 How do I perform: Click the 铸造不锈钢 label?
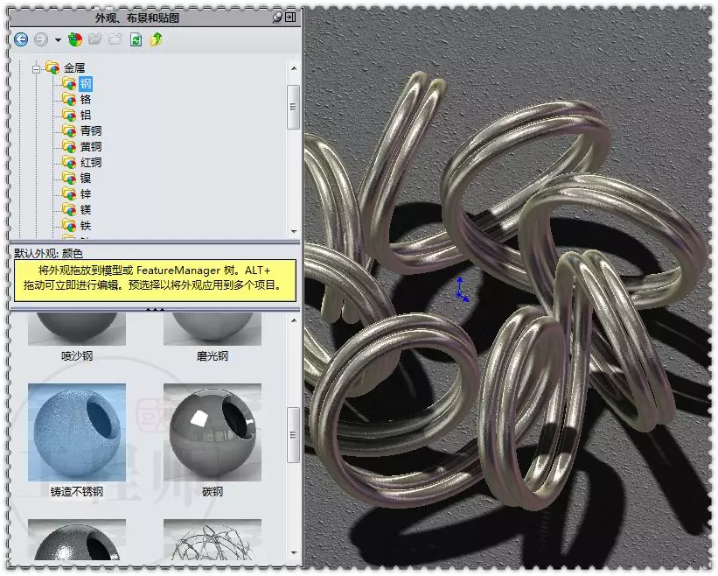pos(77,492)
